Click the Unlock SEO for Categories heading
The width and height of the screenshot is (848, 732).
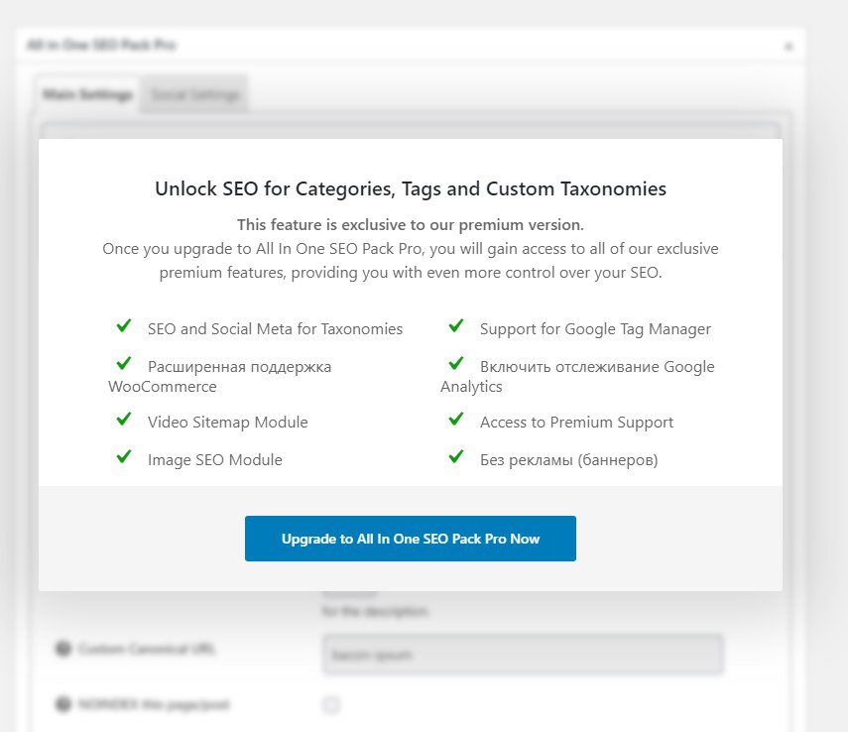tap(411, 188)
